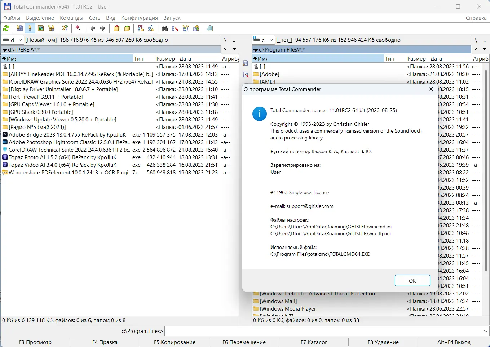This screenshot has width=490, height=347.
Task: Click the F5 Копирование button
Action: tap(175, 342)
